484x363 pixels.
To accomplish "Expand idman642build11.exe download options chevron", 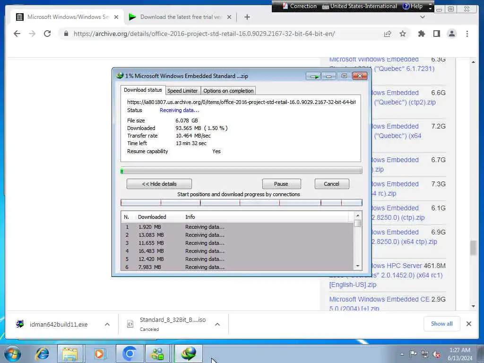I will point(107,324).
